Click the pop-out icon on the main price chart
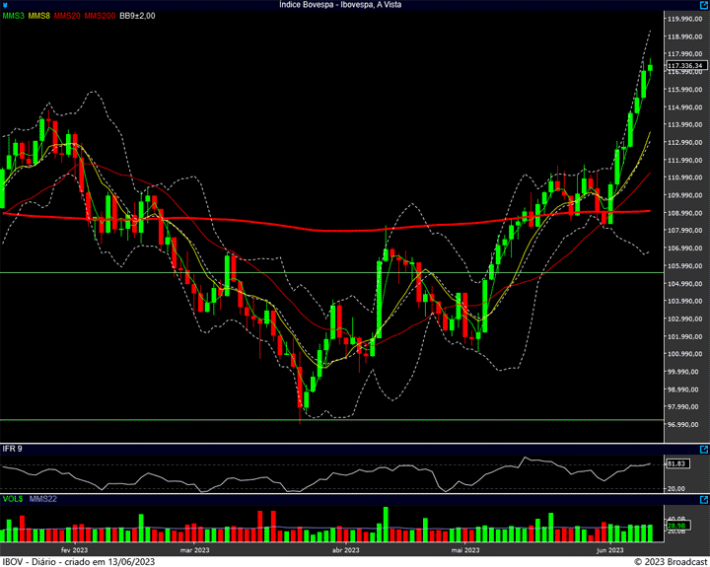Screen dimensions: 710x567 [x=703, y=5]
